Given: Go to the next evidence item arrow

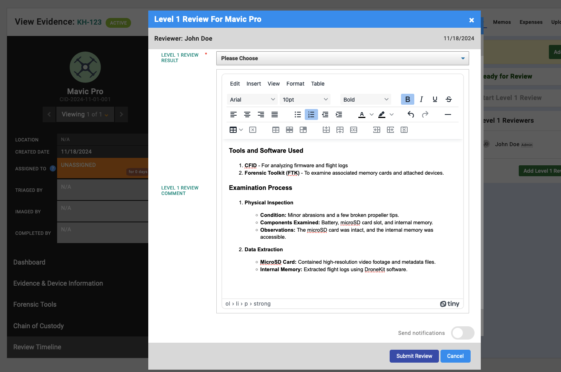Looking at the screenshot, I should tap(121, 114).
